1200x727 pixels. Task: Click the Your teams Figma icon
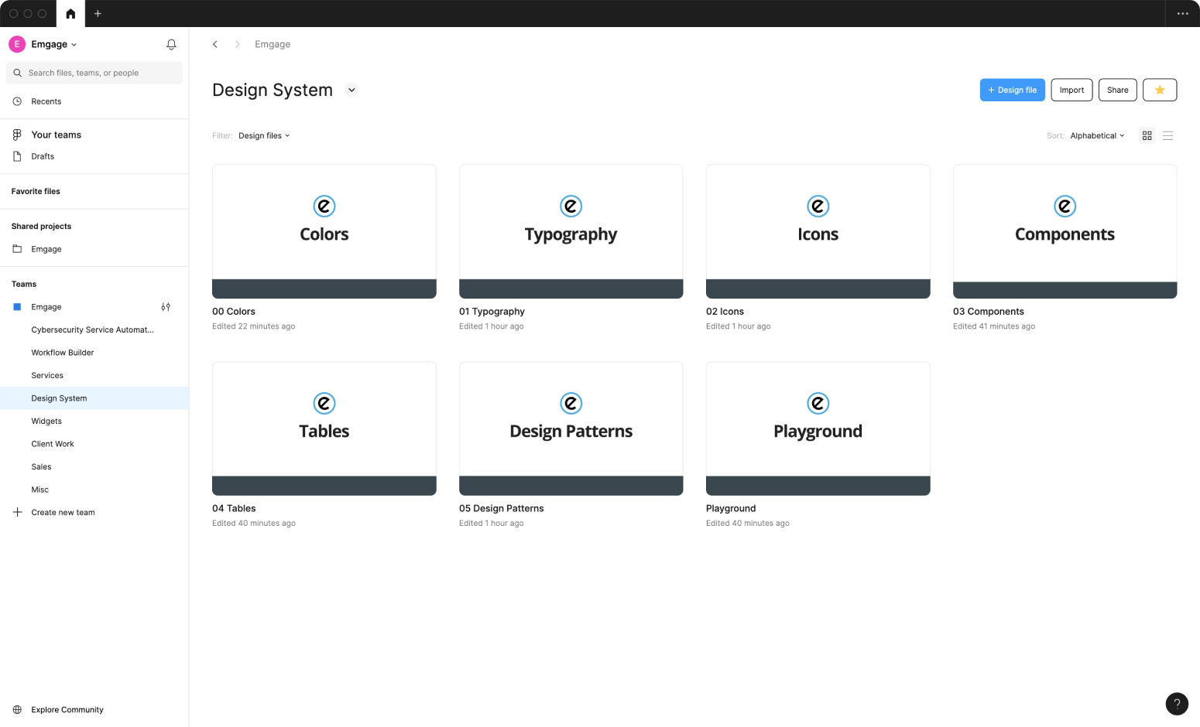click(17, 135)
